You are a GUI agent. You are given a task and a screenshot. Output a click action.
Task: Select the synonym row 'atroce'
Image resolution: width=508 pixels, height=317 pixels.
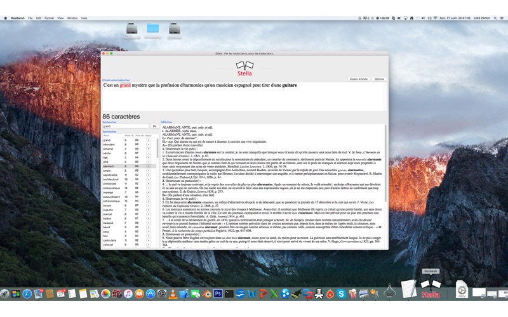[x=129, y=205]
